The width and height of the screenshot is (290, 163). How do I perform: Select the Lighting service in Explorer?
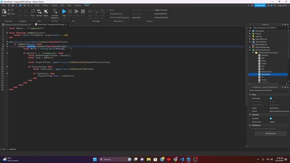(x=259, y=36)
